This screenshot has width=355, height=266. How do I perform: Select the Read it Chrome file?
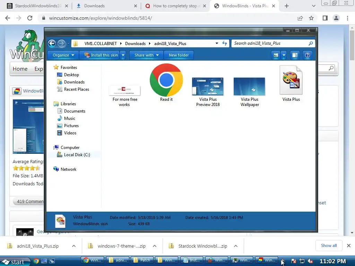tap(166, 82)
